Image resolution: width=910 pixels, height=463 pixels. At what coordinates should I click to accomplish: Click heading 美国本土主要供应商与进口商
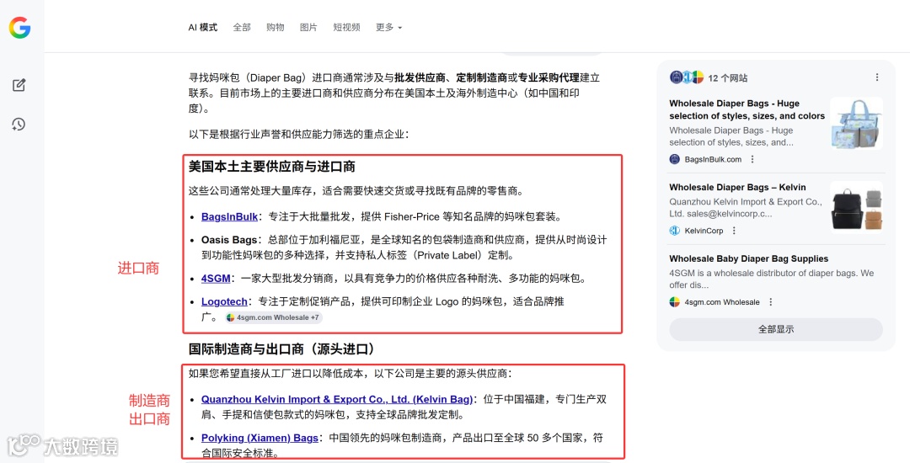click(271, 167)
